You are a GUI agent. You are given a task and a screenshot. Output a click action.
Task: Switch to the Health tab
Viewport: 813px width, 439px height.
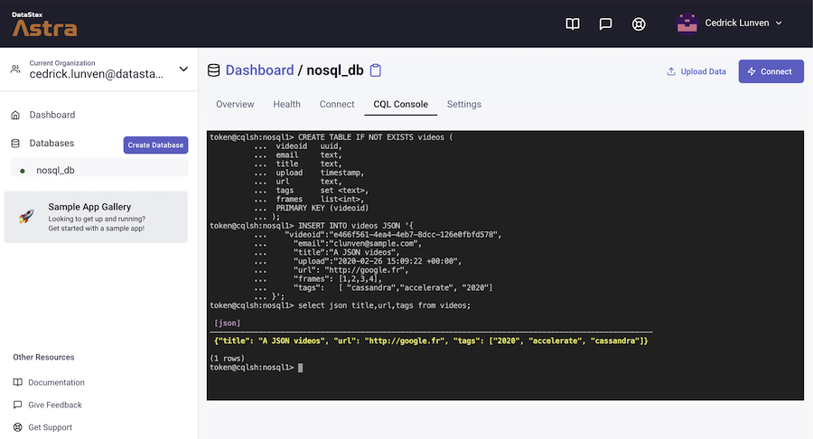[286, 104]
